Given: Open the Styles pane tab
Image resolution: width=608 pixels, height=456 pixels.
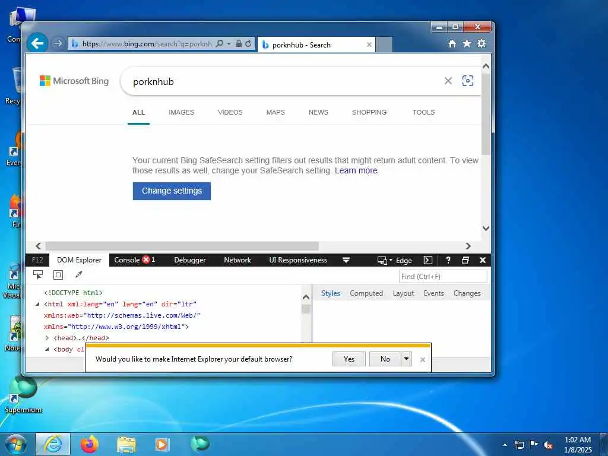Looking at the screenshot, I should point(330,293).
